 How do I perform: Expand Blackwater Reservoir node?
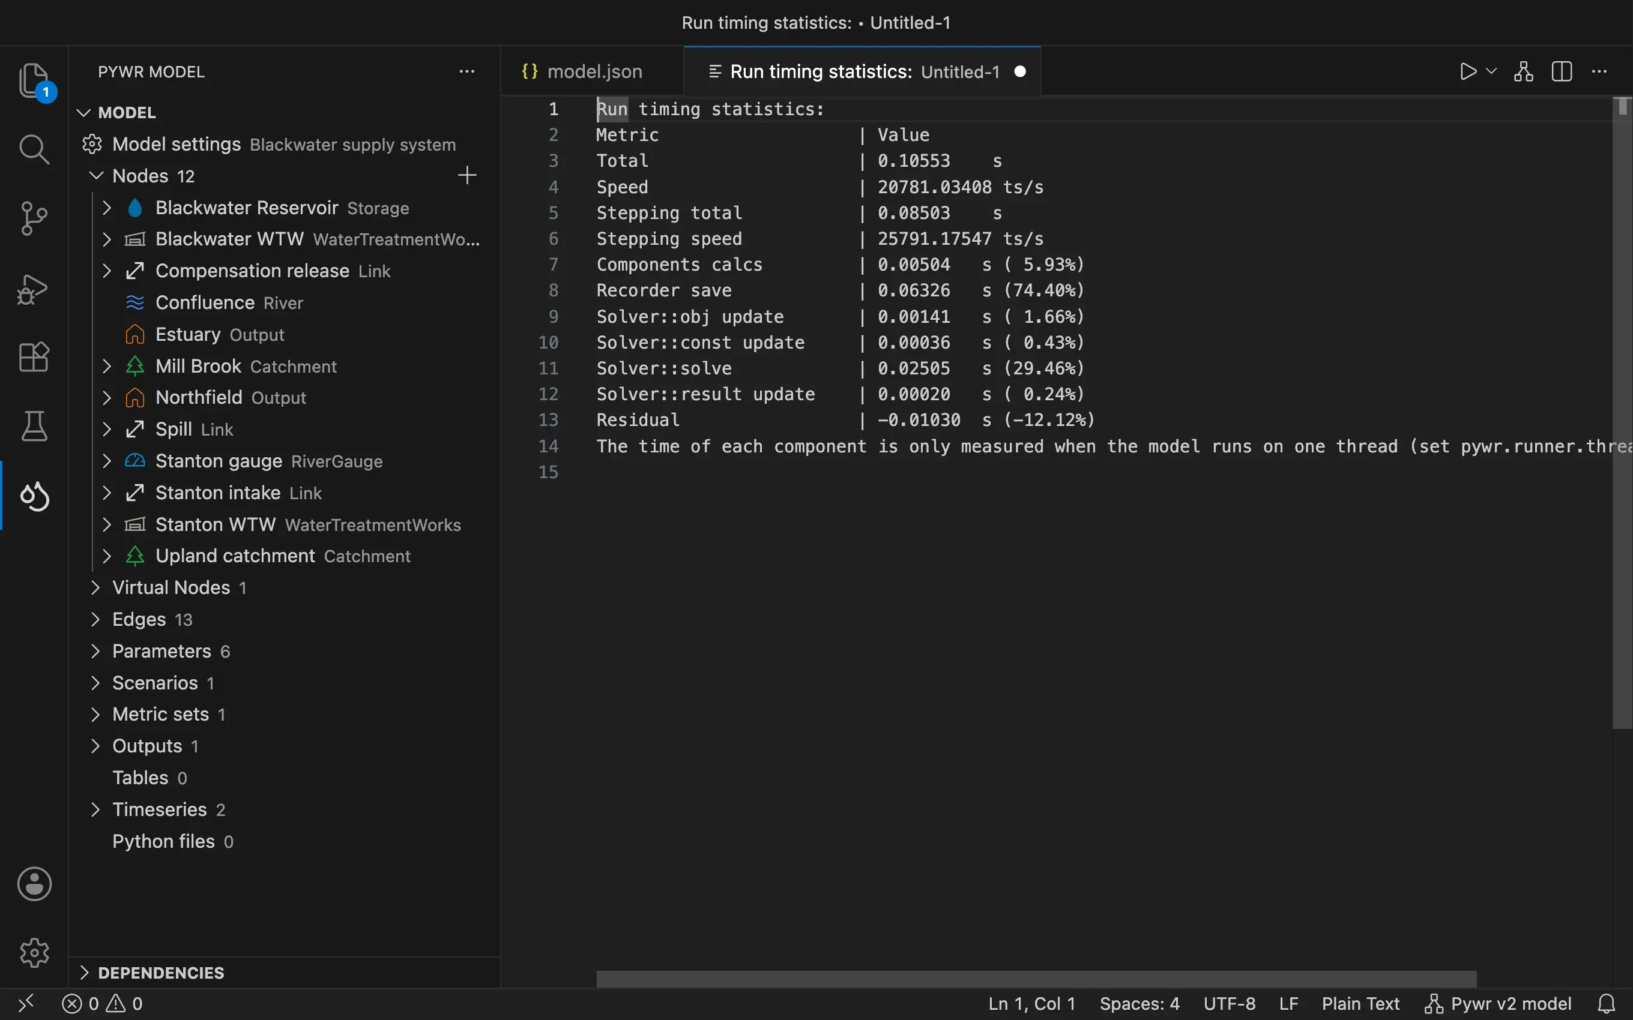click(107, 208)
